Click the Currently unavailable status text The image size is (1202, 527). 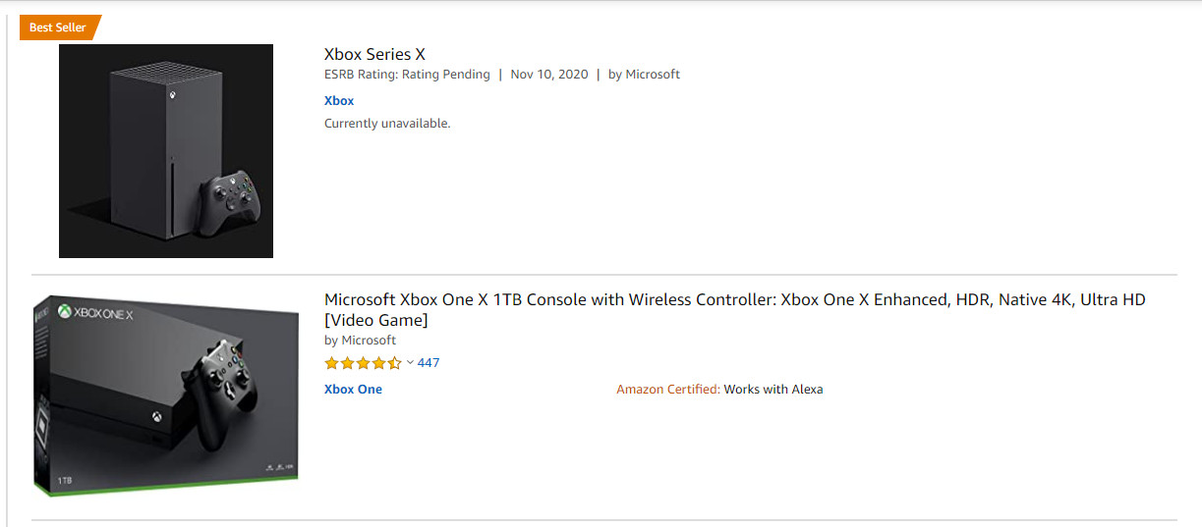[387, 124]
